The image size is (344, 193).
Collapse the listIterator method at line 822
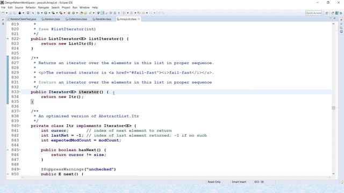tap(20, 39)
